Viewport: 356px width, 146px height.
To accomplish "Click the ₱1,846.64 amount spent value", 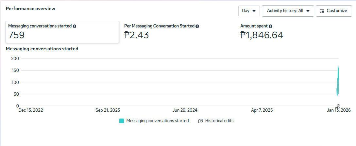I will click(262, 35).
